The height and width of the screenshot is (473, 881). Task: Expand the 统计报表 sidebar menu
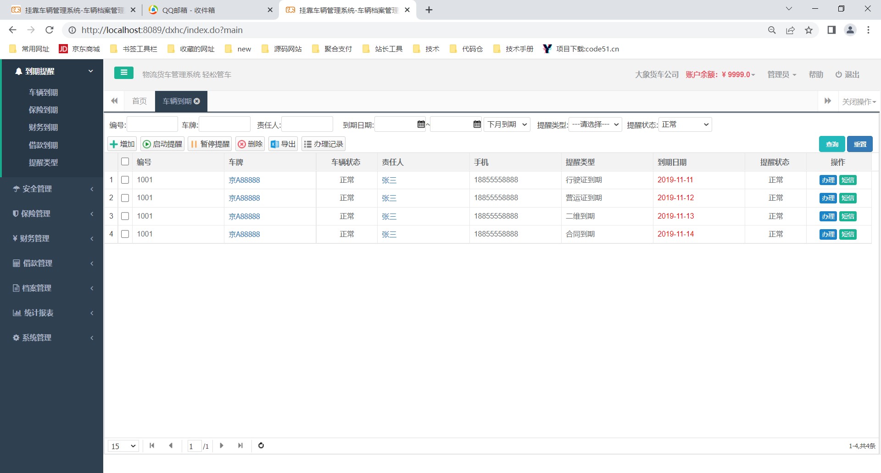coord(52,313)
